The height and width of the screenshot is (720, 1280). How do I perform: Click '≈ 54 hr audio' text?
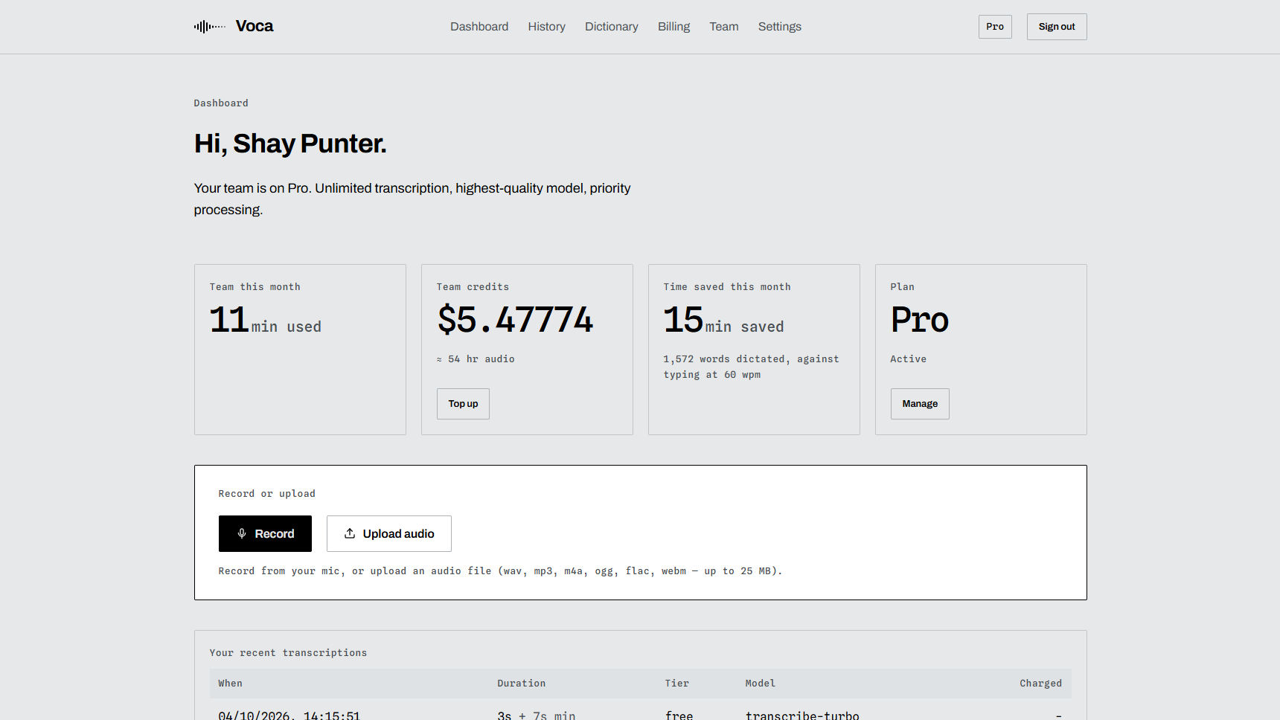click(476, 359)
